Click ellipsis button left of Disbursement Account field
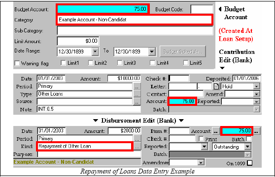The height and width of the screenshot is (177, 275). (216, 131)
